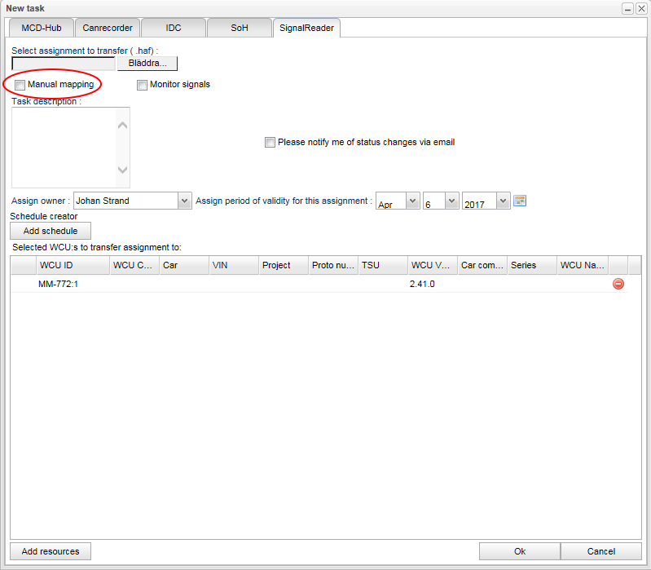Sort by the WCU ID column header
This screenshot has height=570, width=651.
tap(73, 265)
